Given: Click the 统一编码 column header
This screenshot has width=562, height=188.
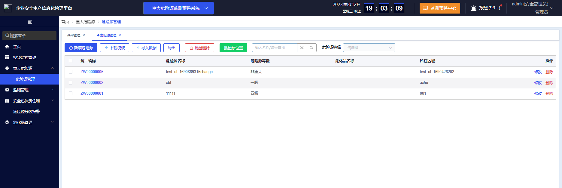Looking at the screenshot, I should coord(88,61).
